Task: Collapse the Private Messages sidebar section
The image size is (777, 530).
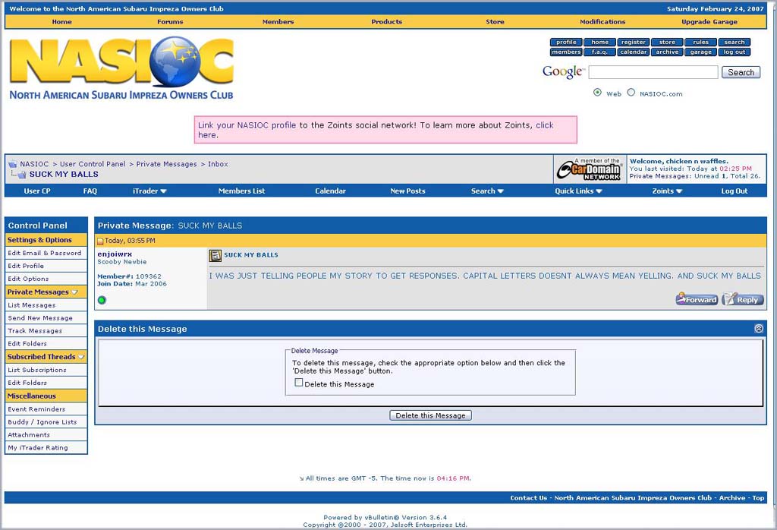Action: tap(74, 292)
